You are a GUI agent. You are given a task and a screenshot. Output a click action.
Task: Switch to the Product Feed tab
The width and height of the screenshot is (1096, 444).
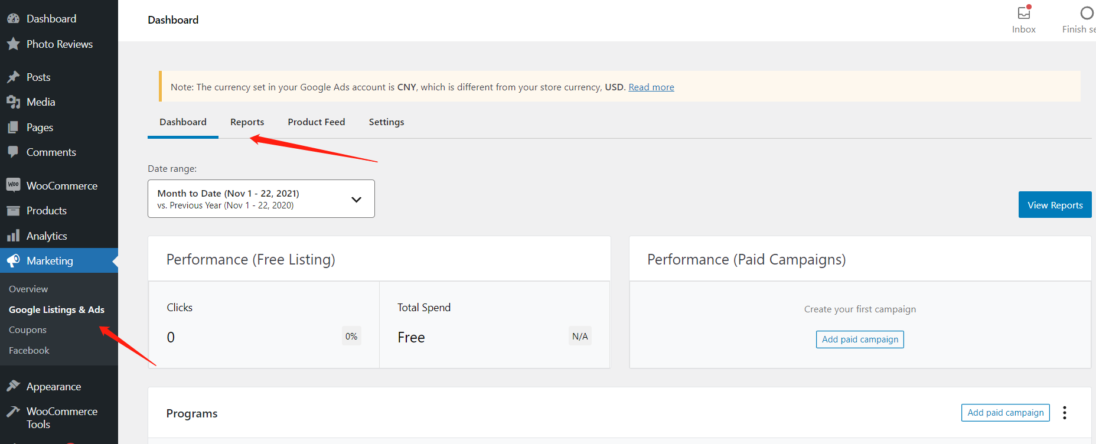317,122
